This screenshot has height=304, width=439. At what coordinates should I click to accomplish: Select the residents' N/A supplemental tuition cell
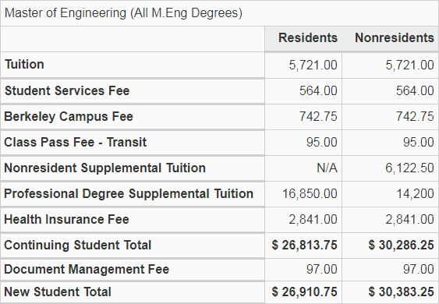tap(327, 168)
